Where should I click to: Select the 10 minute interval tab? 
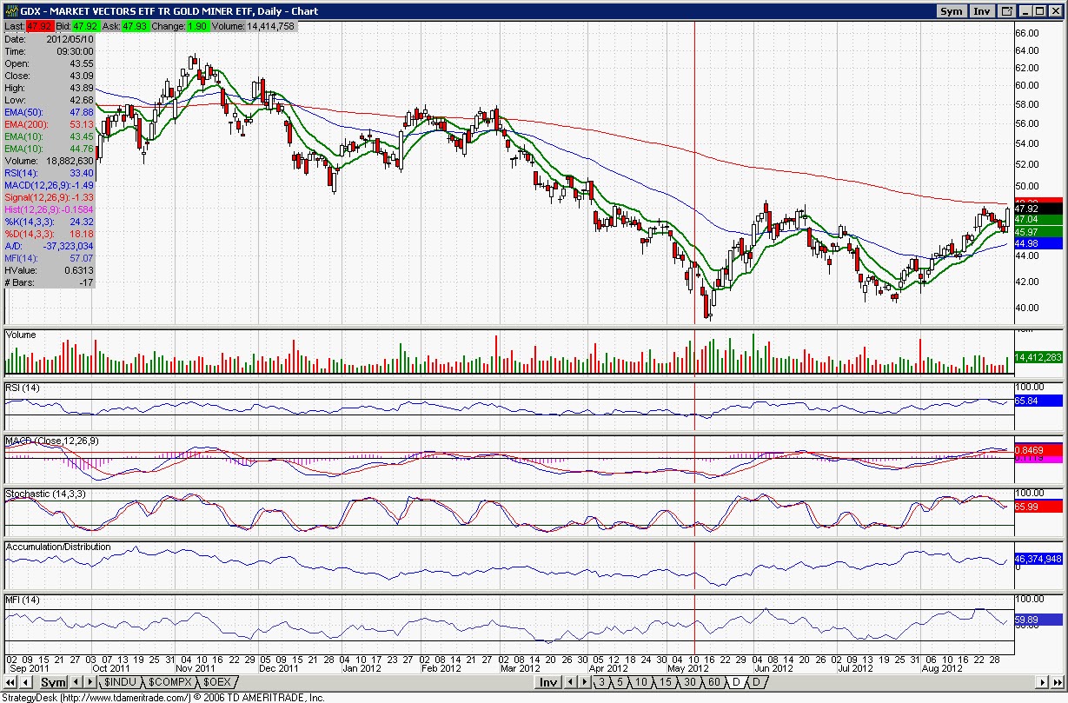pyautogui.click(x=641, y=682)
